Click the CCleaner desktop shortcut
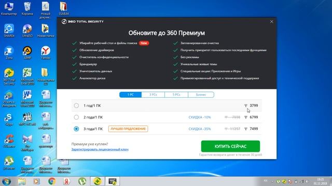This screenshot has height=186, width=332. (9, 141)
